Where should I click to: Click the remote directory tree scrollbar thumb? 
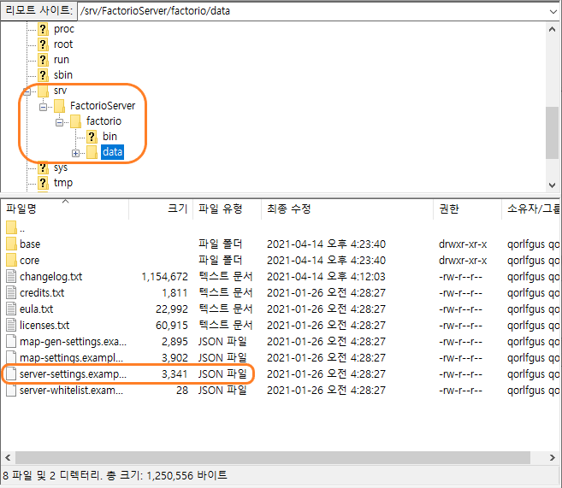[x=552, y=132]
